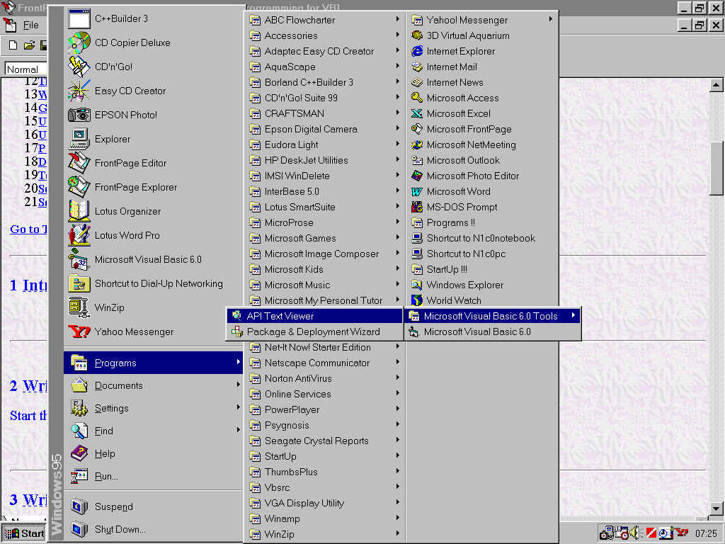725x544 pixels.
Task: Open Internet Explorer shortcut
Action: click(482, 51)
